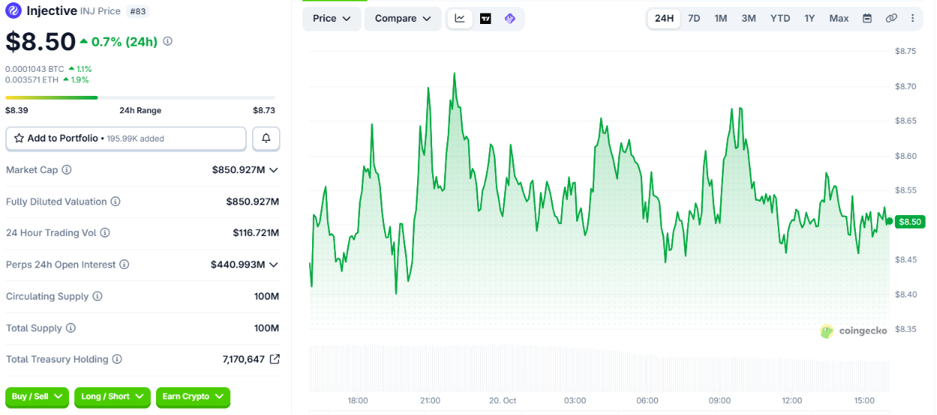Select the Max timeframe tab
The width and height of the screenshot is (937, 415).
[839, 18]
